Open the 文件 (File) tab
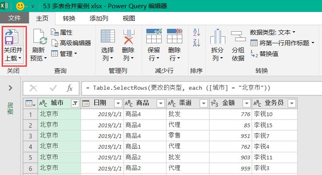The width and height of the screenshot is (322, 175). (x=14, y=18)
